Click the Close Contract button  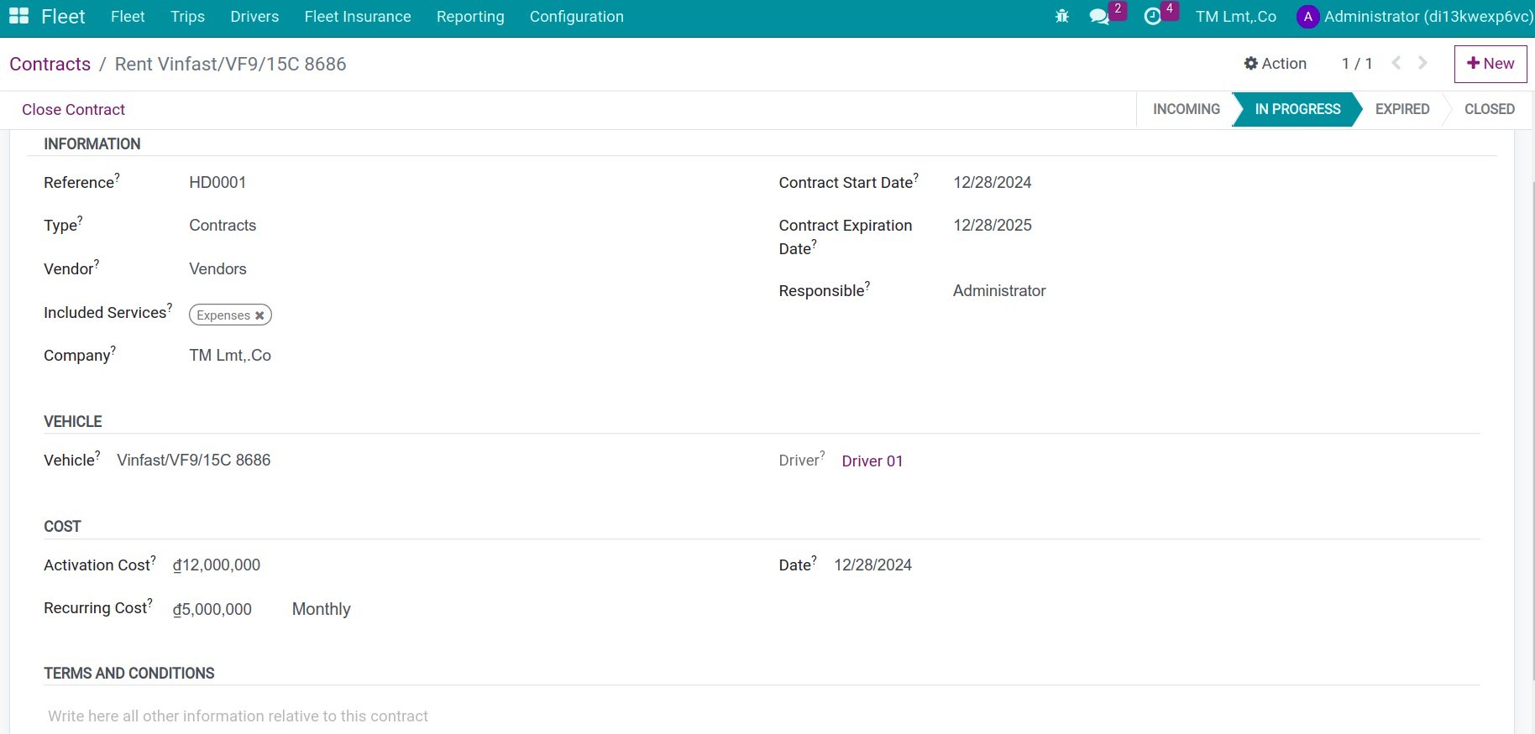point(73,110)
